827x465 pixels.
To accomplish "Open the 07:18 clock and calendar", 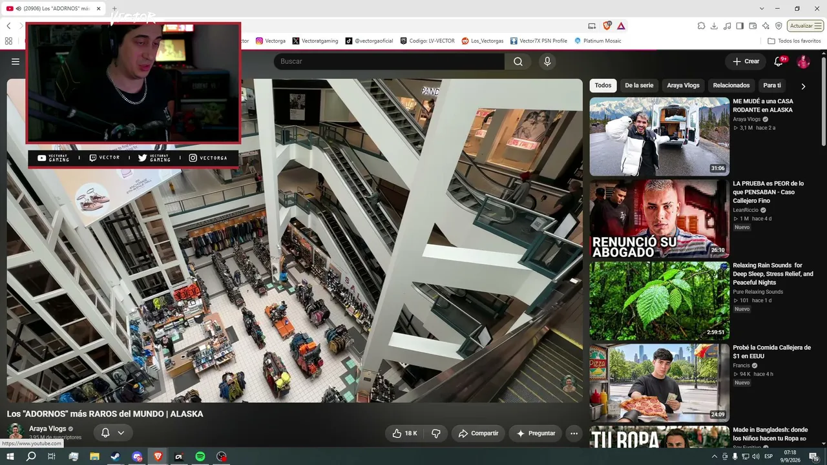I will click(790, 457).
